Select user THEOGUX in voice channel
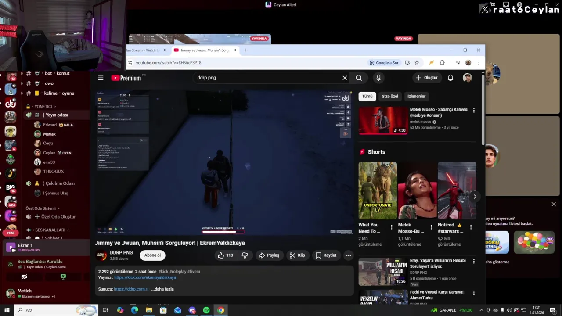 [54, 172]
